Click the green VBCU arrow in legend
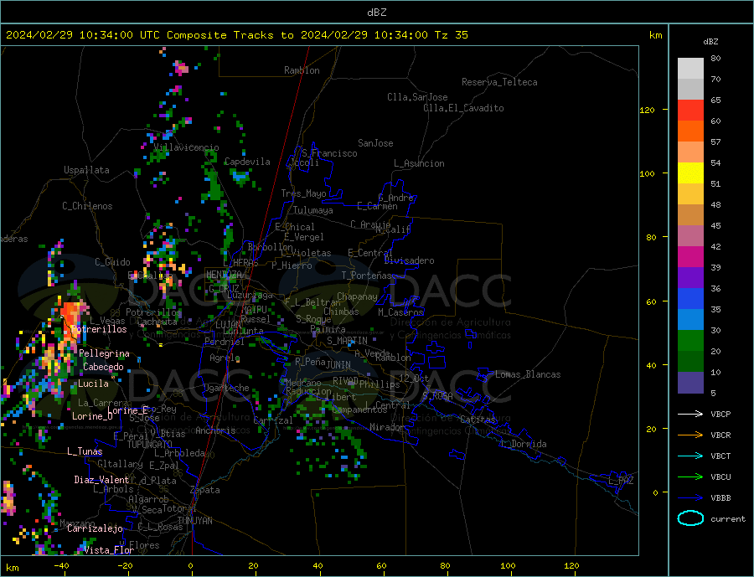The image size is (754, 577). pos(690,477)
